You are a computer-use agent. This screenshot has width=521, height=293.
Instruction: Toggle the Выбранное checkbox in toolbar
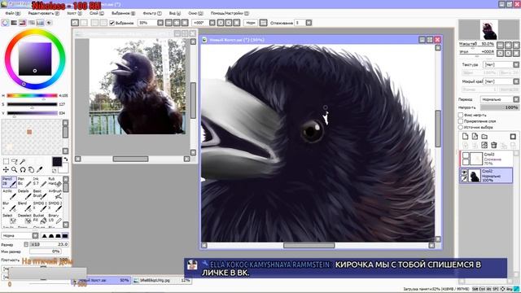point(112,23)
